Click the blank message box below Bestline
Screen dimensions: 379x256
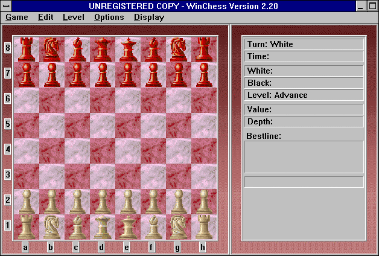click(304, 182)
